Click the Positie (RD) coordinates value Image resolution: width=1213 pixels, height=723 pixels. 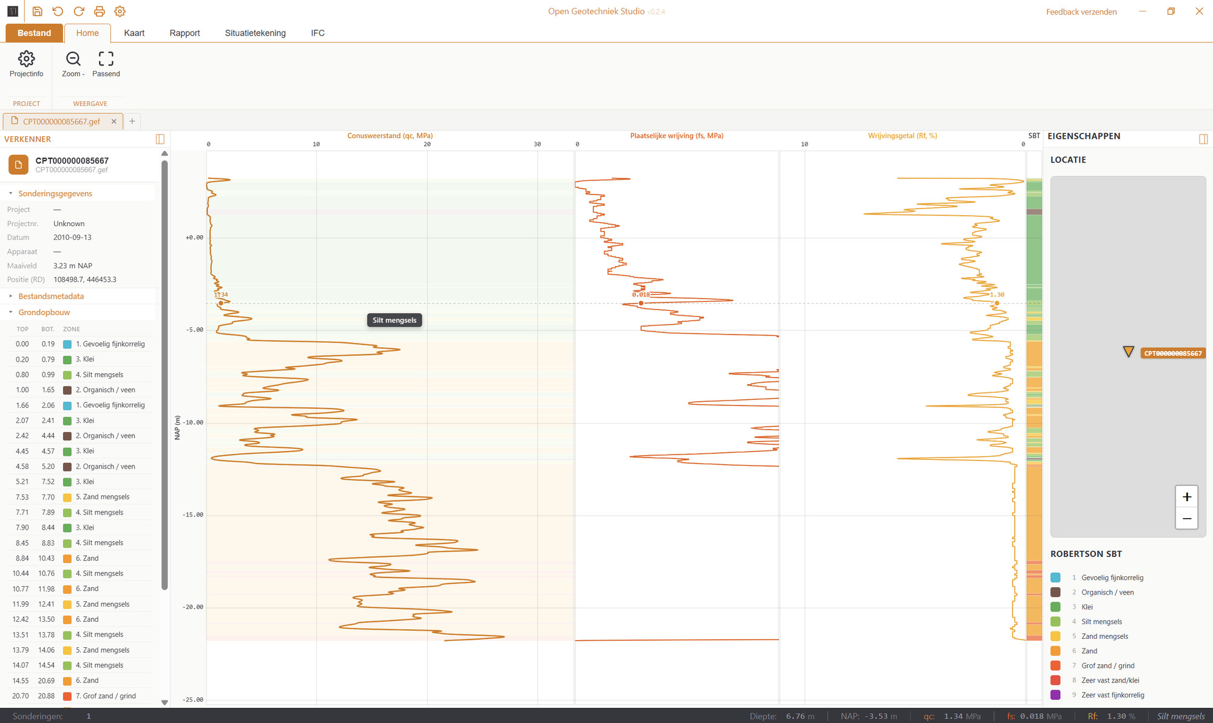click(85, 279)
